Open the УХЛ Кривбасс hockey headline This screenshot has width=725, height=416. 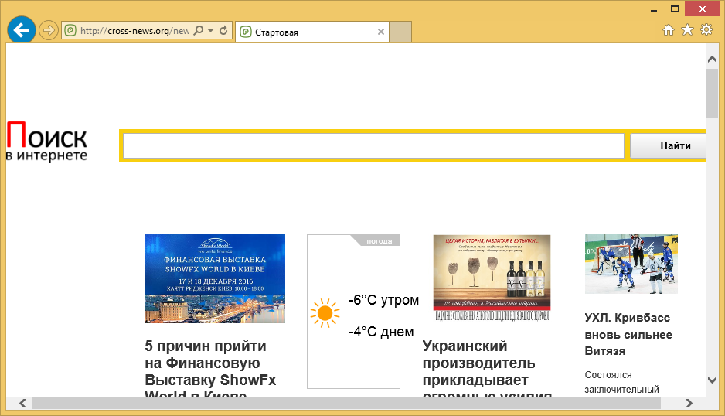627,334
